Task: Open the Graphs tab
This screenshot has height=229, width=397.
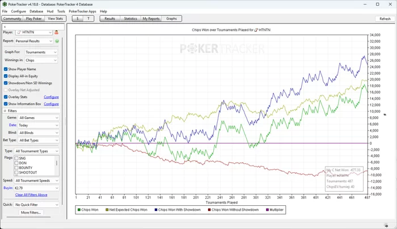Action: pyautogui.click(x=171, y=19)
